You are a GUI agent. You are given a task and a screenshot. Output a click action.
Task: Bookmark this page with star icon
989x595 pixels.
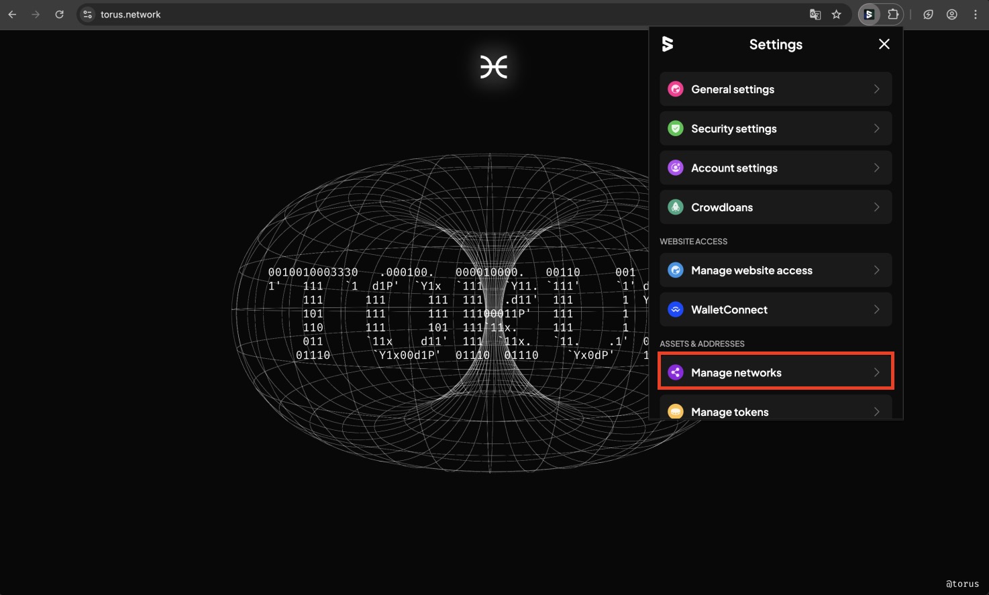tap(836, 14)
